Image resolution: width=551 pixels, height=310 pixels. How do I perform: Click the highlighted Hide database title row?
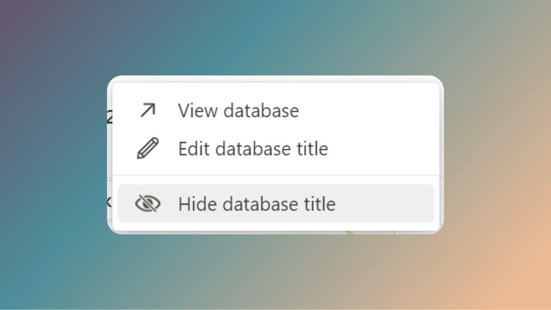275,203
